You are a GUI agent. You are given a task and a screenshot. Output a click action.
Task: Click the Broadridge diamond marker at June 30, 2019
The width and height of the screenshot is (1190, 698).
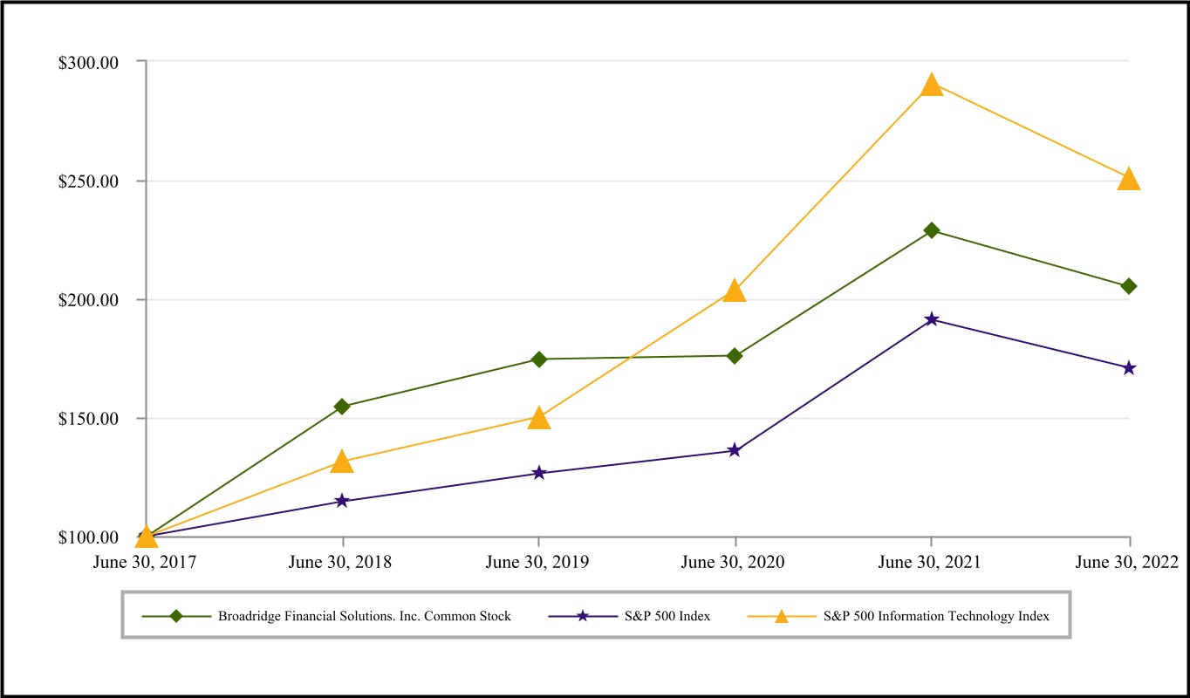(x=539, y=359)
